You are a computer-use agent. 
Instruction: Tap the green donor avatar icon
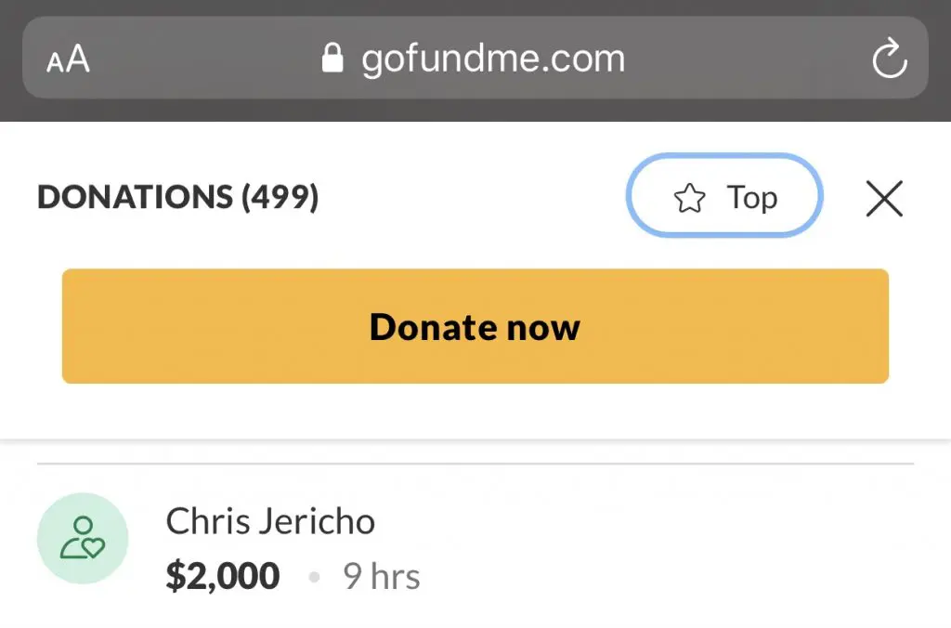tap(83, 539)
